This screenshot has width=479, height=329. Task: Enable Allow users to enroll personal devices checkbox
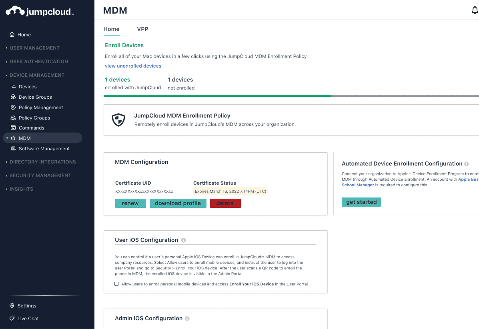[116, 284]
